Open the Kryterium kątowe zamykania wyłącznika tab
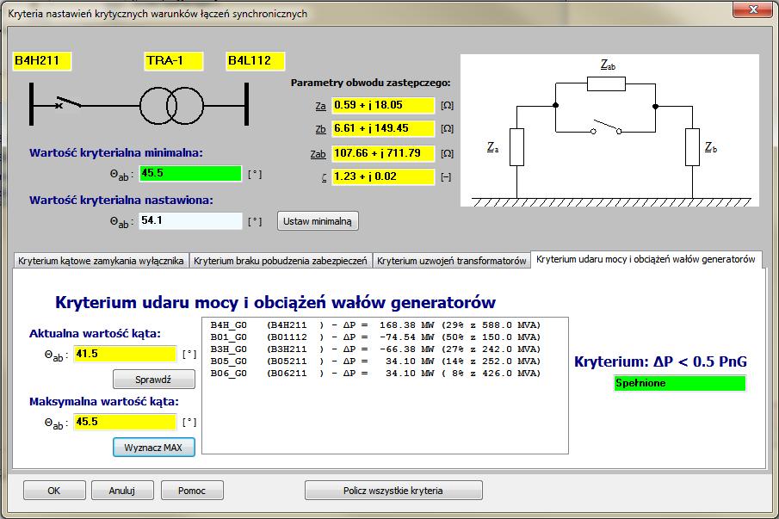779x519 pixels. click(x=101, y=261)
